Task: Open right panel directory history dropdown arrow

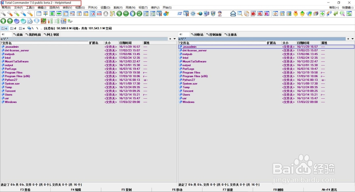Action: click(x=352, y=39)
